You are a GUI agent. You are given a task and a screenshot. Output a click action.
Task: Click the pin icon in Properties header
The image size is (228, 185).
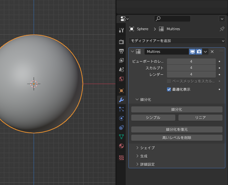(x=222, y=29)
